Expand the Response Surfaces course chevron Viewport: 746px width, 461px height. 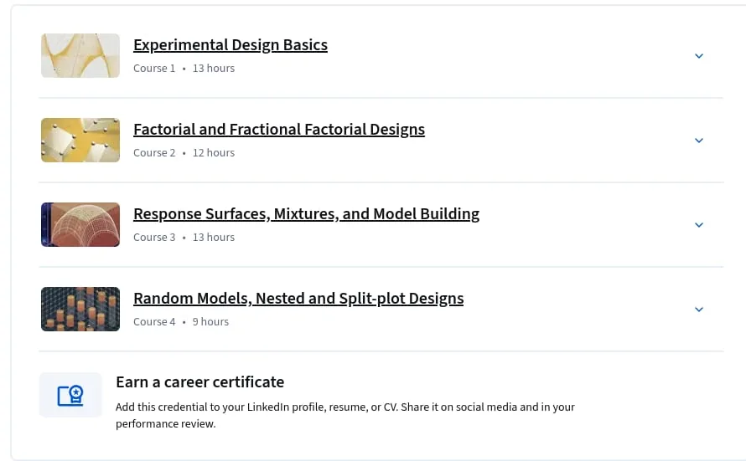[x=699, y=225]
